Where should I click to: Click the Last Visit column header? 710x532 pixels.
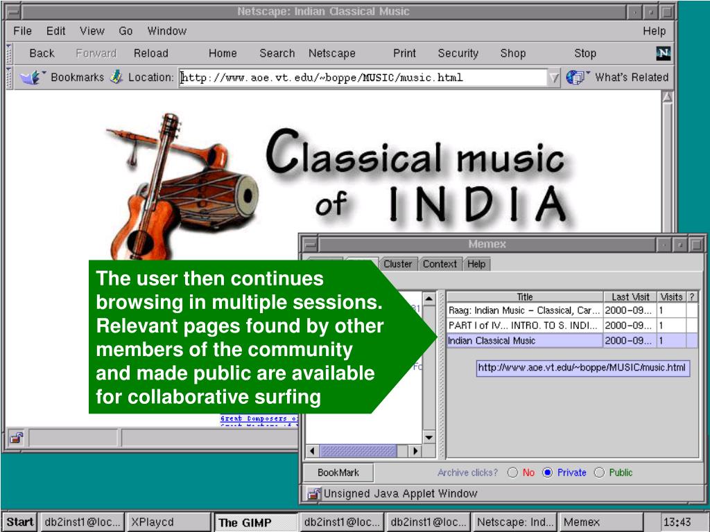[x=630, y=297]
